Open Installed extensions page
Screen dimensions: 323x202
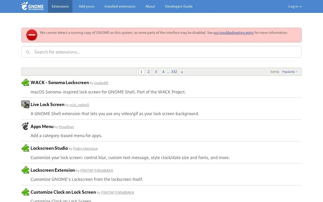[x=120, y=6]
